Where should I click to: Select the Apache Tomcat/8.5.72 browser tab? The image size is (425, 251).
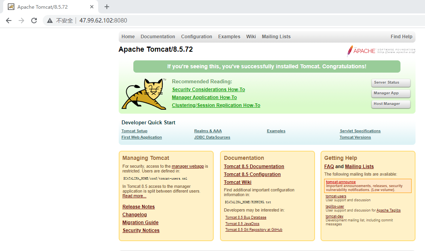pos(51,7)
